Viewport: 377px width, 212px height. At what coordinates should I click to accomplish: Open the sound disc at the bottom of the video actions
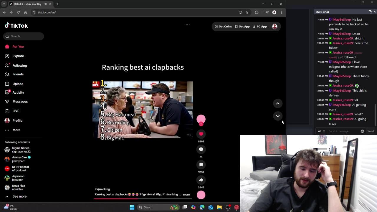coord(201,195)
